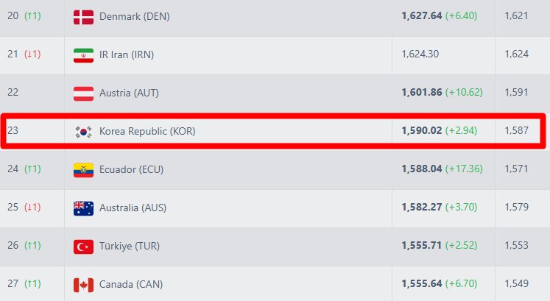The width and height of the screenshot is (550, 301).
Task: Click Denmark's previous points value 1,621
Action: coord(516,16)
